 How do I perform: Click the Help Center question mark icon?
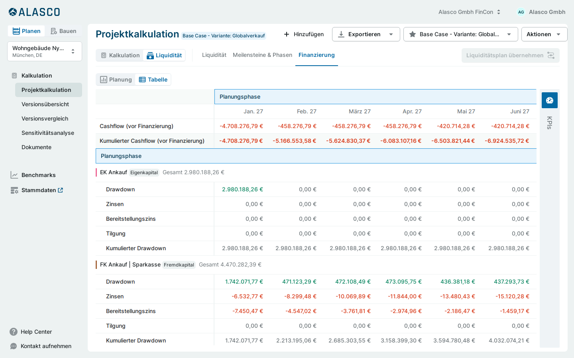click(x=14, y=332)
